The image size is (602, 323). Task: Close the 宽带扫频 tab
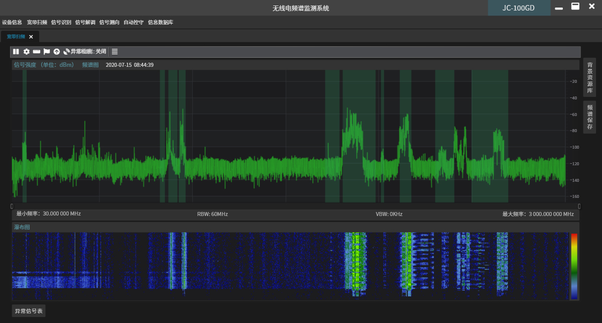tap(31, 37)
